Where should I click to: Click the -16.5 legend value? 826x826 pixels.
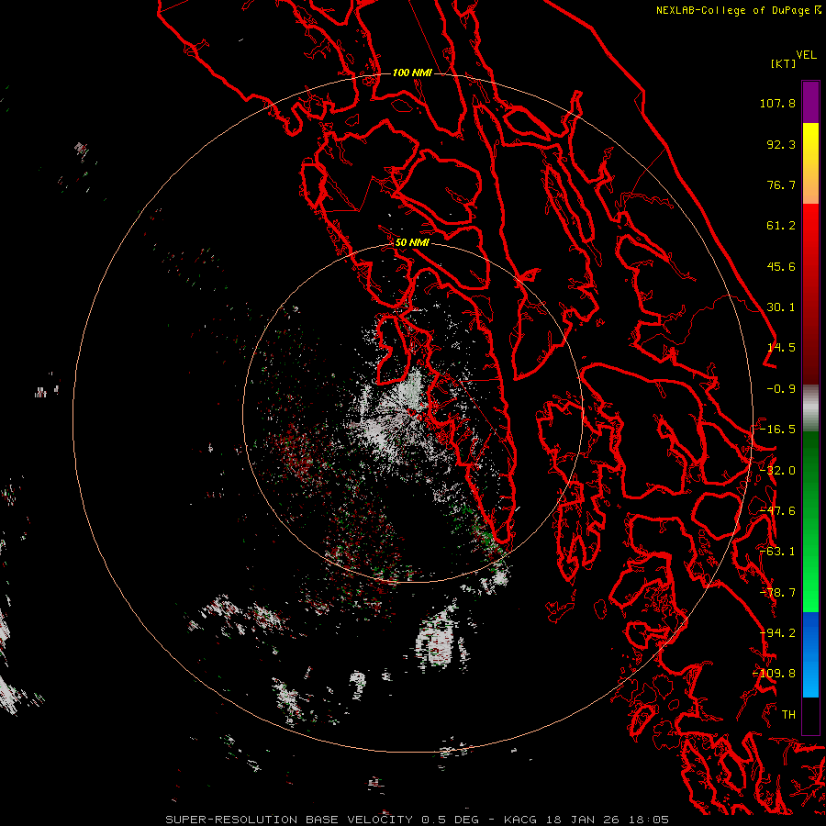[x=777, y=430]
